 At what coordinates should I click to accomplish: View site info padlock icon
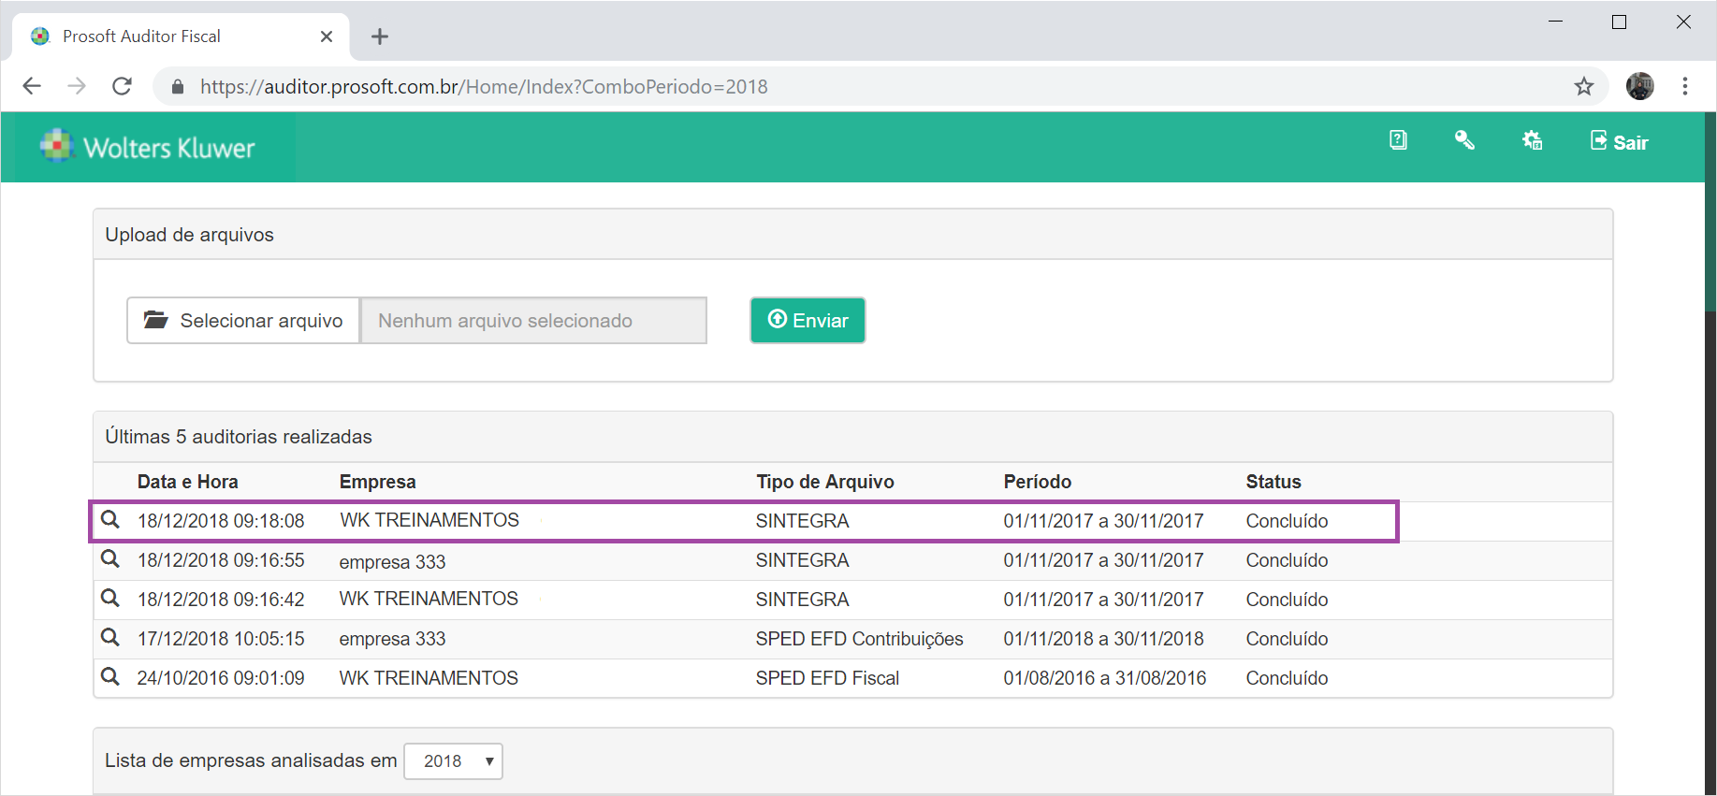[178, 87]
